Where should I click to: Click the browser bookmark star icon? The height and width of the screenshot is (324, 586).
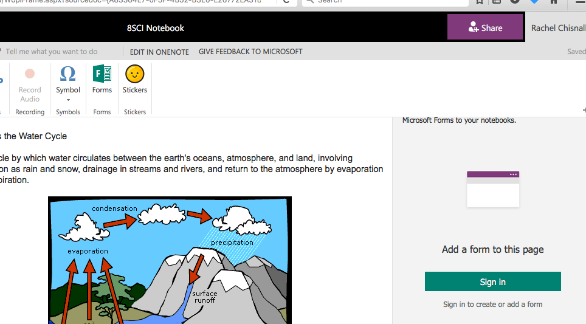(480, 1)
